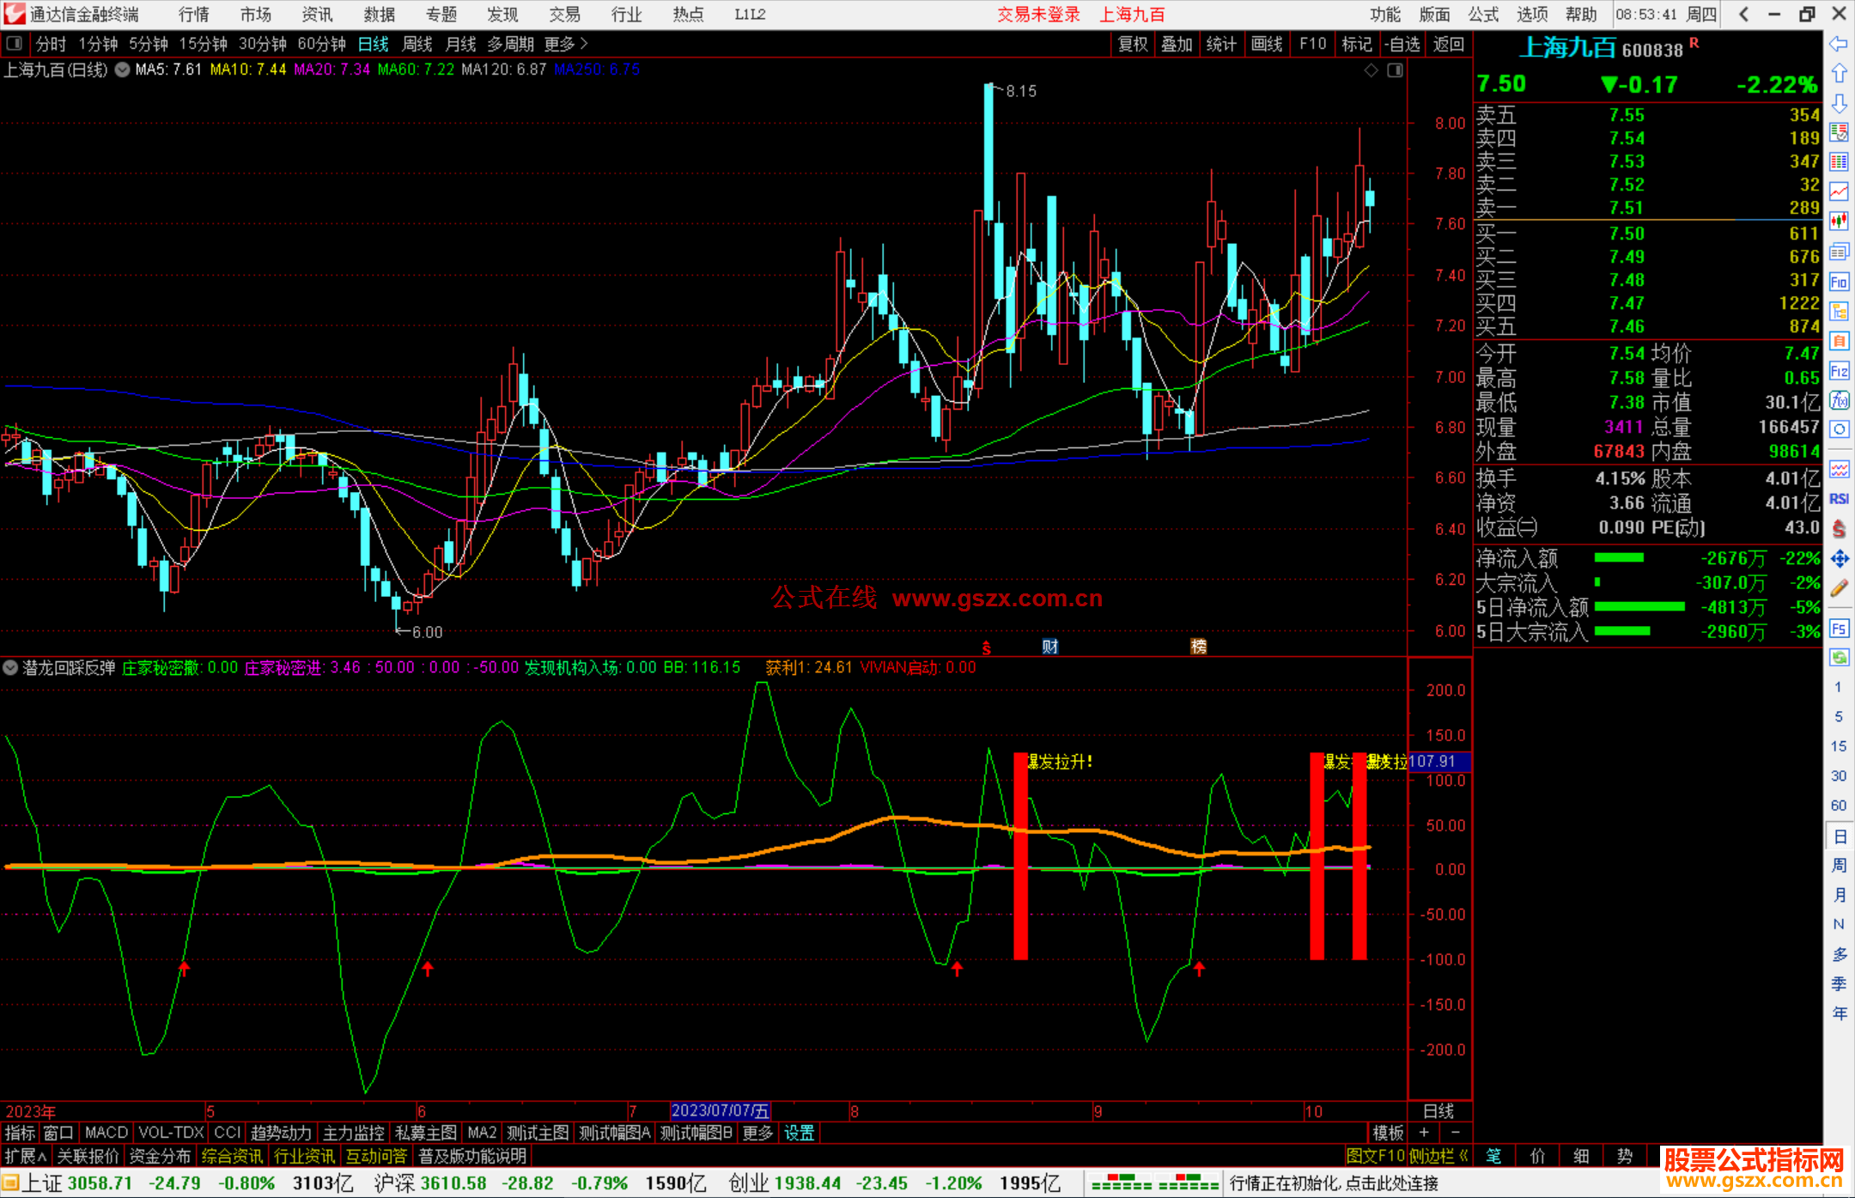Switch to the MACD indicator tab
Viewport: 1855px width, 1198px height.
click(x=106, y=1133)
